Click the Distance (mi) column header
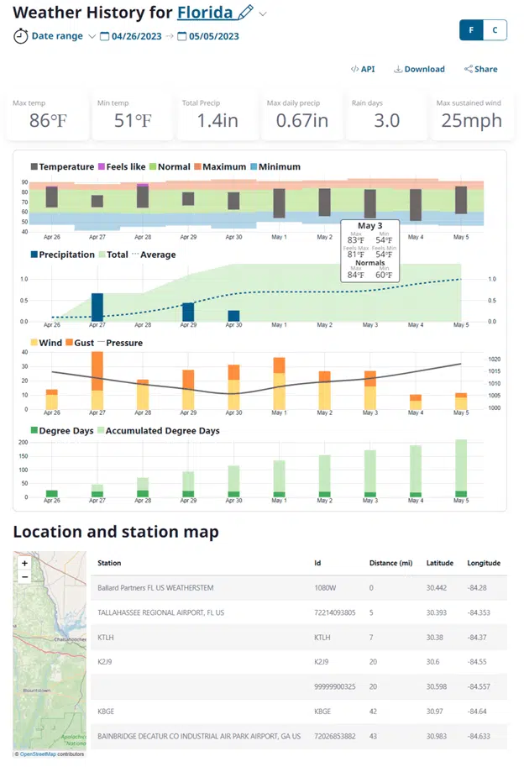The image size is (524, 767). [x=390, y=563]
